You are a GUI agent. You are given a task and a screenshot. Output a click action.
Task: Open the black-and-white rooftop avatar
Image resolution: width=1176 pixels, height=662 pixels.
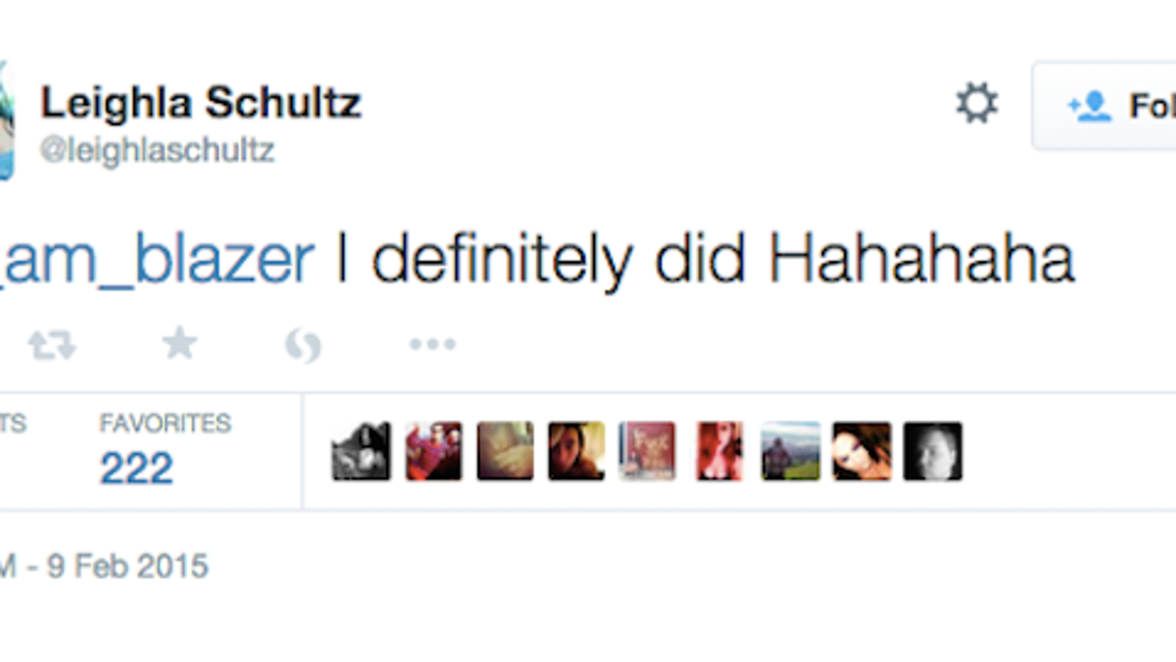[361, 451]
